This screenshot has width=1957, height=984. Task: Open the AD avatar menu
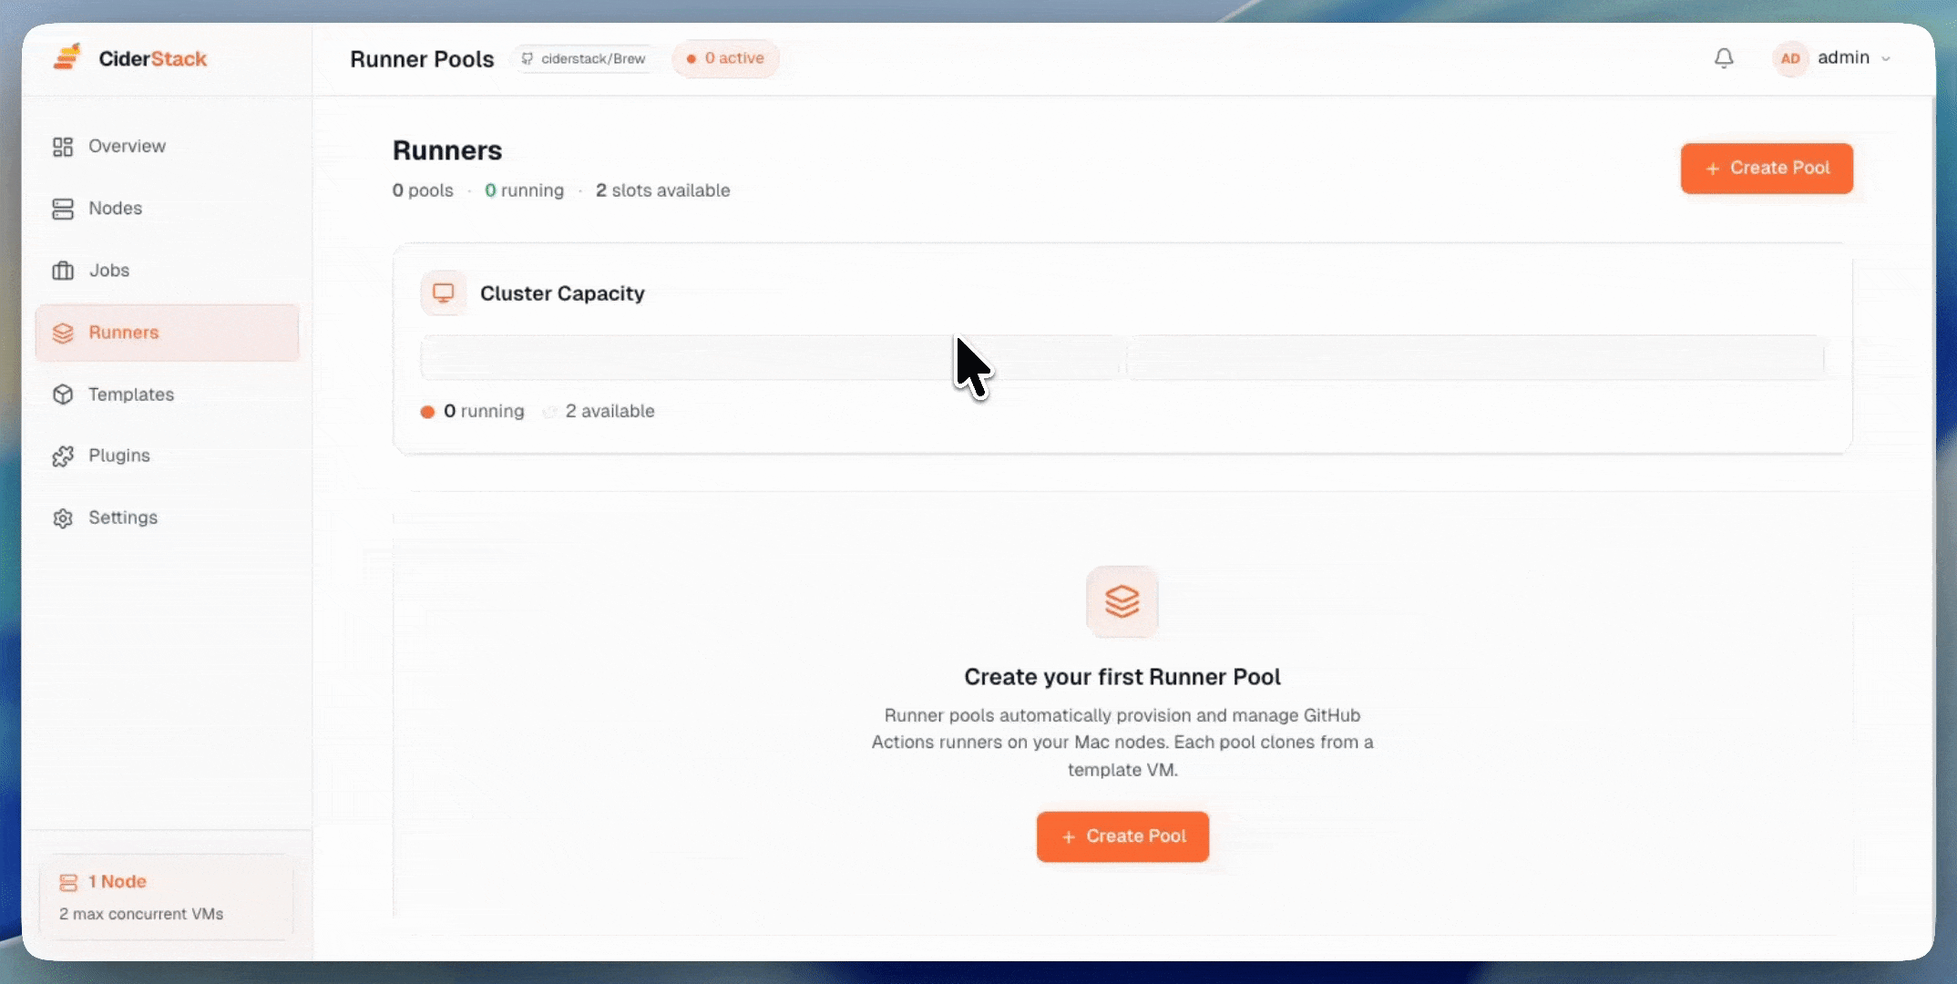click(x=1790, y=57)
